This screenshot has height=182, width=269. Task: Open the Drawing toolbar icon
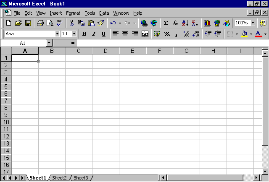pos(227,23)
